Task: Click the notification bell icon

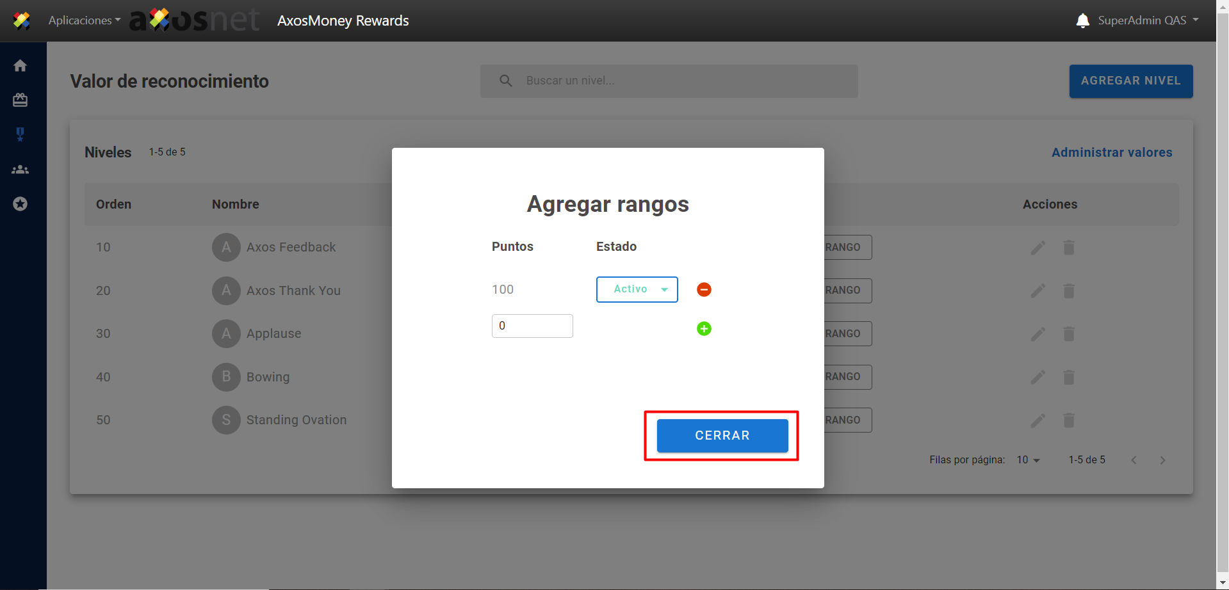Action: 1082,20
